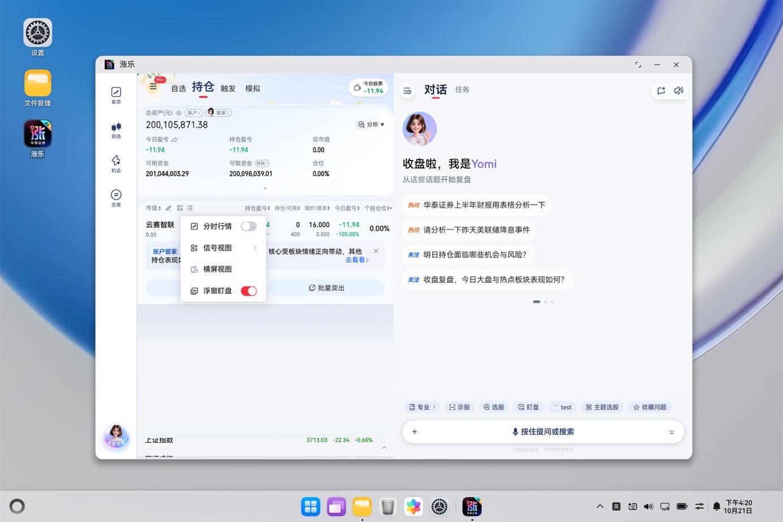Switch holdings to list view icon
783x522 pixels.
[190, 208]
